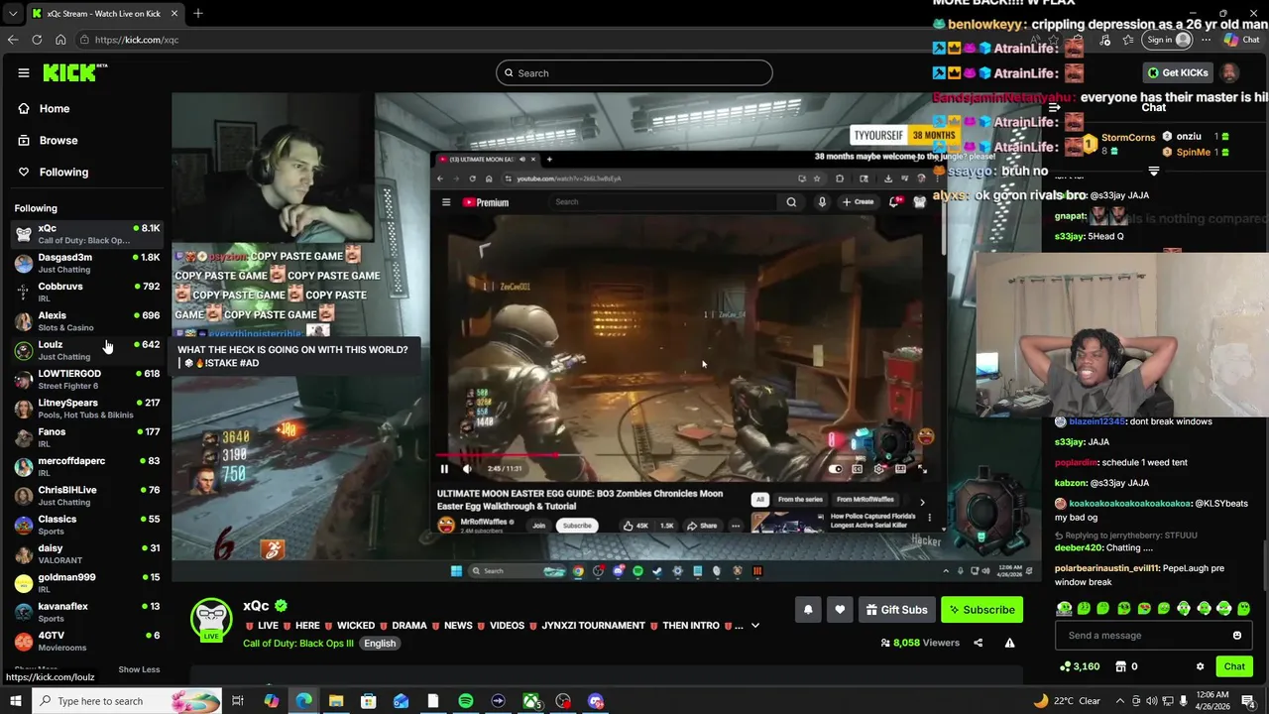Open File Explorer from taskbar
1269x714 pixels.
point(336,701)
